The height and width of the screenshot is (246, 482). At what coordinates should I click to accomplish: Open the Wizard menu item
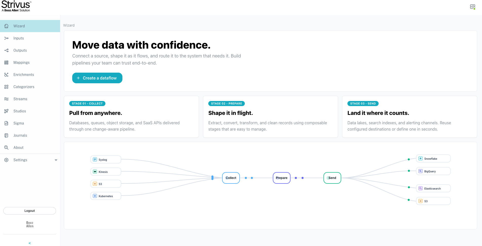pos(30,26)
